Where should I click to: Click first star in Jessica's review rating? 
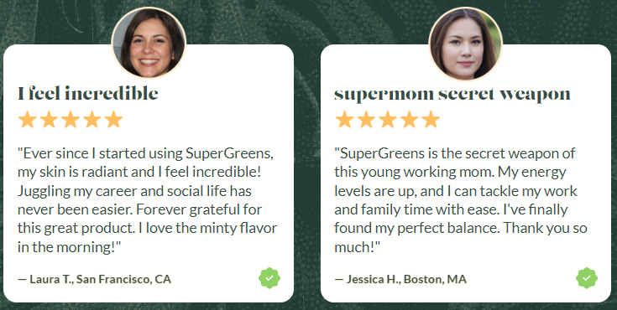point(344,119)
